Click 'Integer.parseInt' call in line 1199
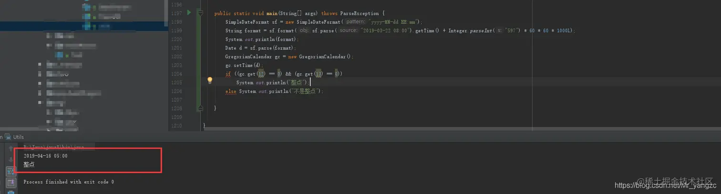This screenshot has width=721, height=194. pos(471,30)
